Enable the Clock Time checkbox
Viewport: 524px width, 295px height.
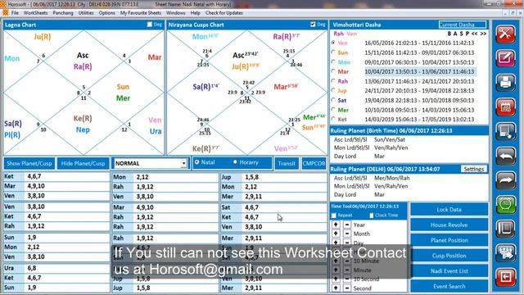tap(371, 216)
